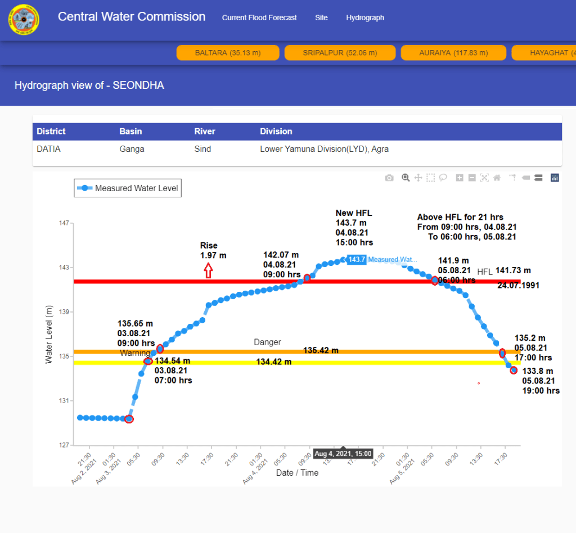Toggle spike lines in chart toolbar

pos(512,178)
